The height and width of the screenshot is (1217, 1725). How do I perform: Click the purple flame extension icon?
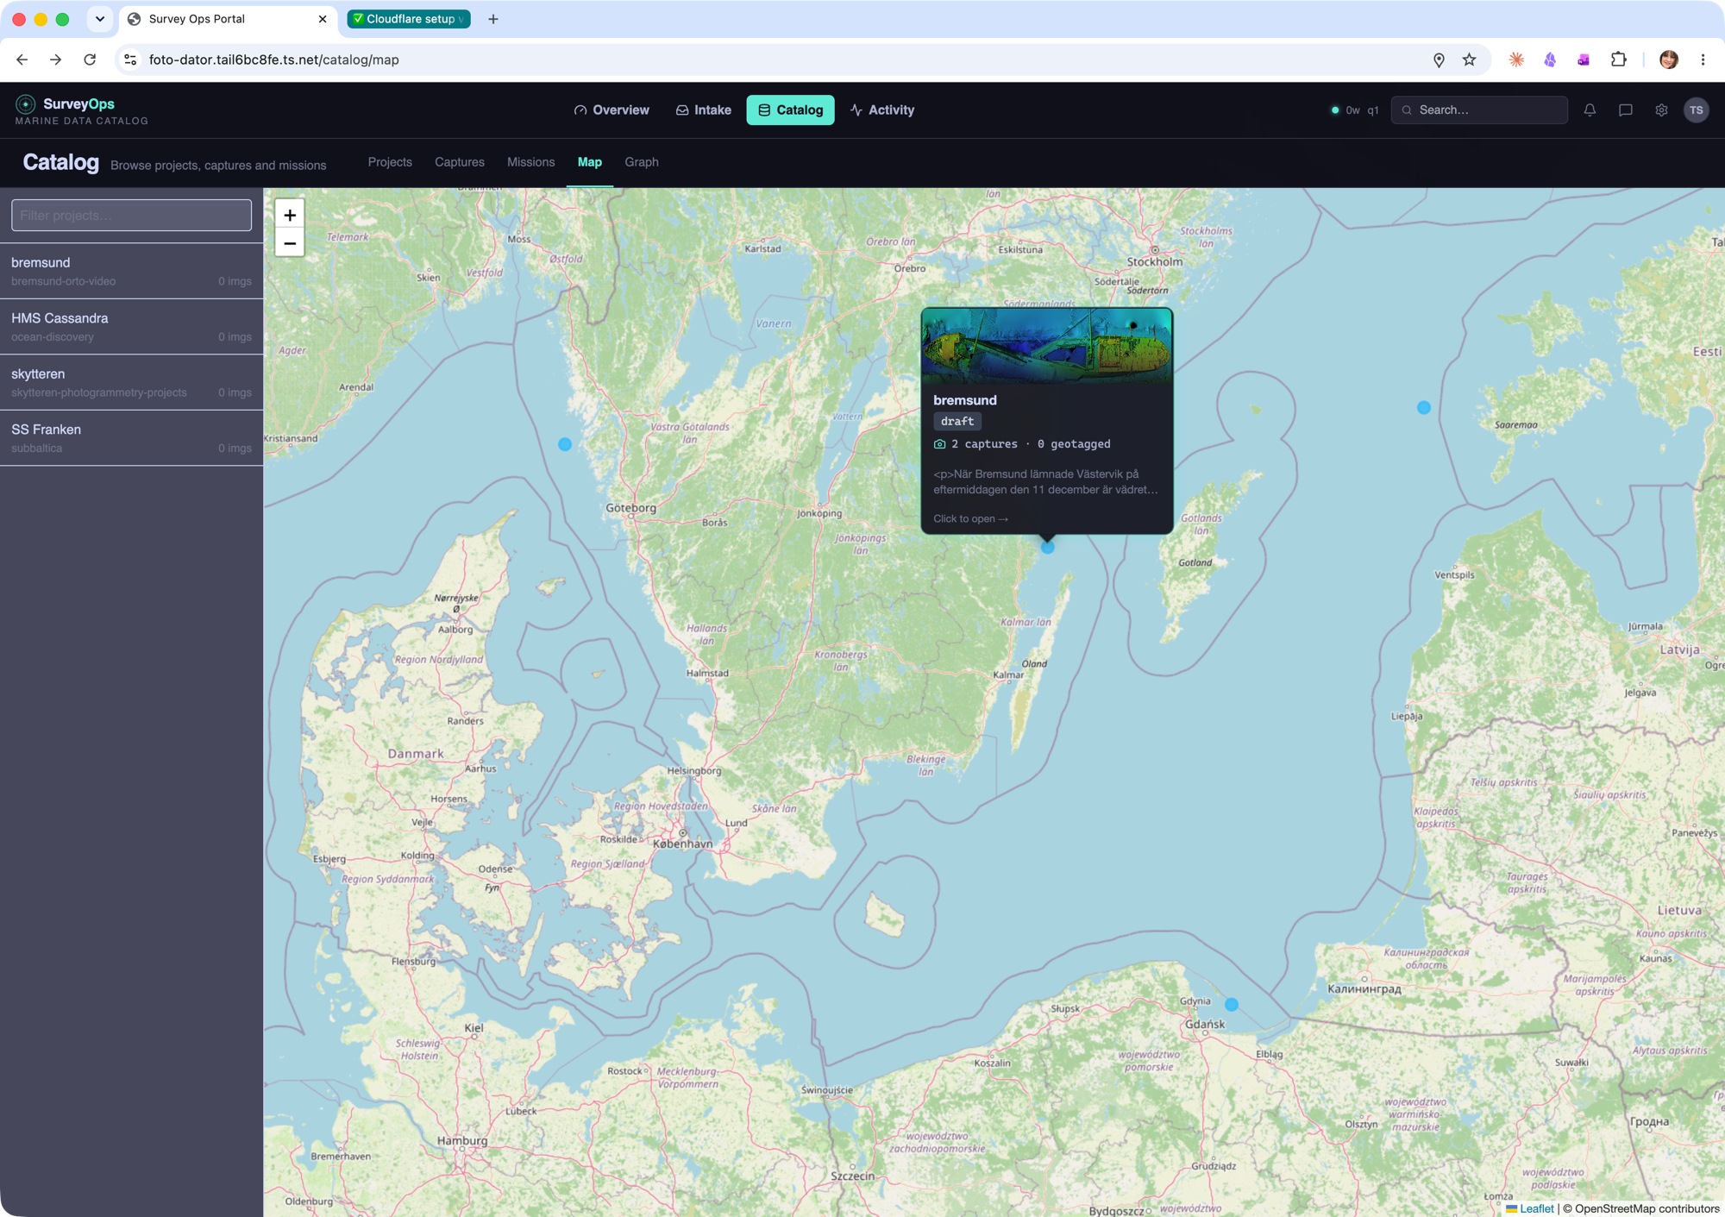coord(1550,60)
